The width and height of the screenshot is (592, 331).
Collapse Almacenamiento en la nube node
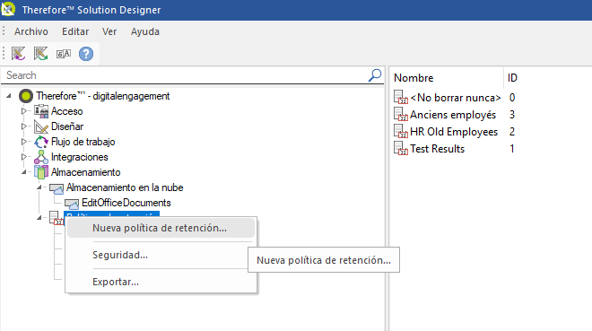[x=39, y=187]
